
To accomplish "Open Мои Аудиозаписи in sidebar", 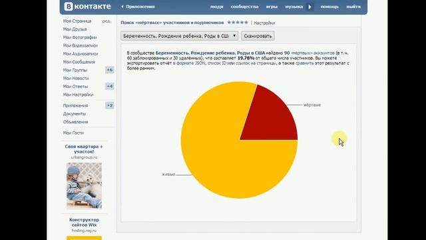I will pyautogui.click(x=81, y=53).
